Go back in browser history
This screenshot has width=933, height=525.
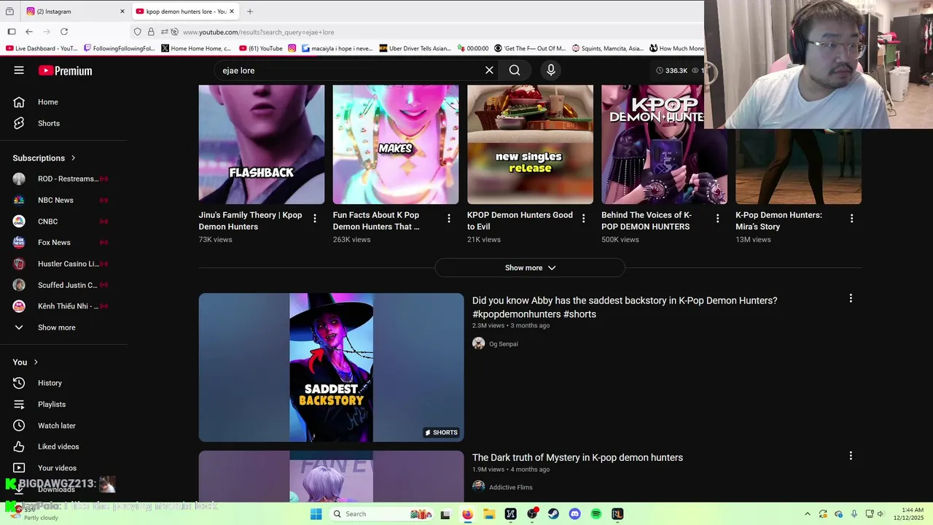29,32
